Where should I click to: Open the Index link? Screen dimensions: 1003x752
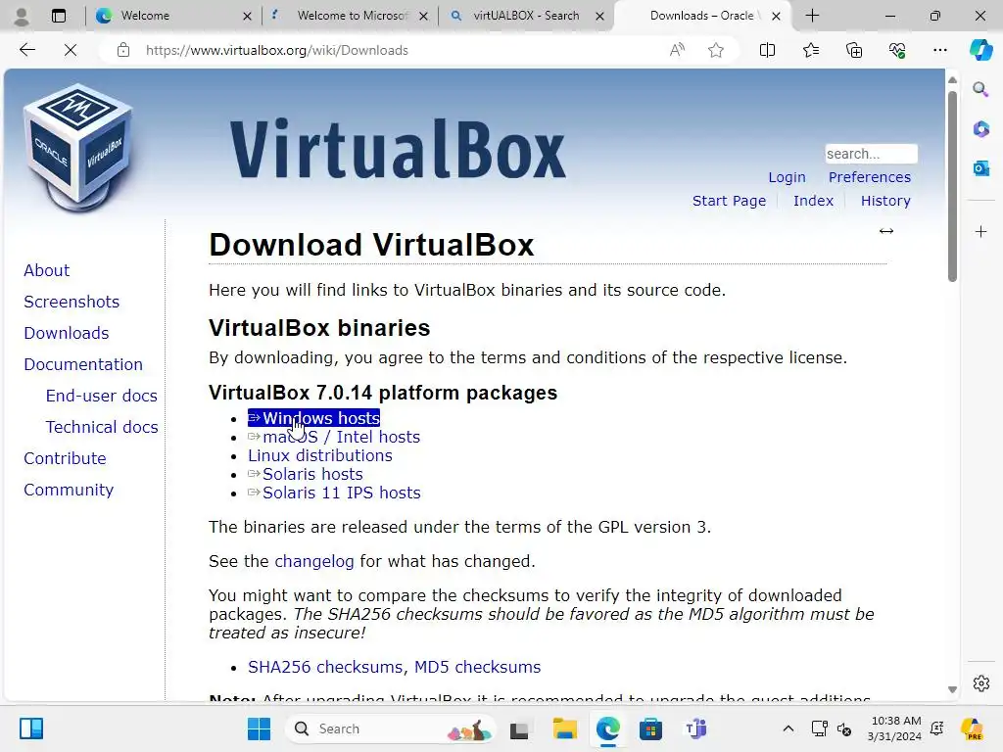click(813, 201)
